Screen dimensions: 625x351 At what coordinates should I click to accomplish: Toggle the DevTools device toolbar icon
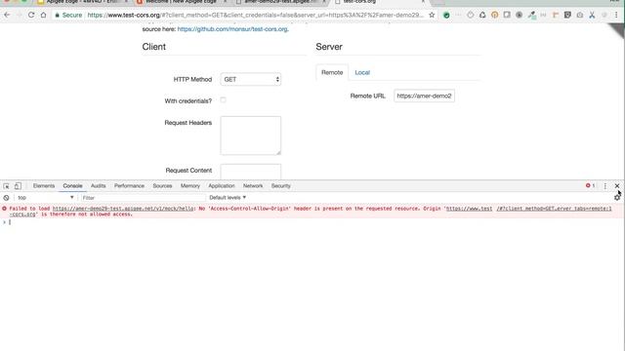pos(18,186)
